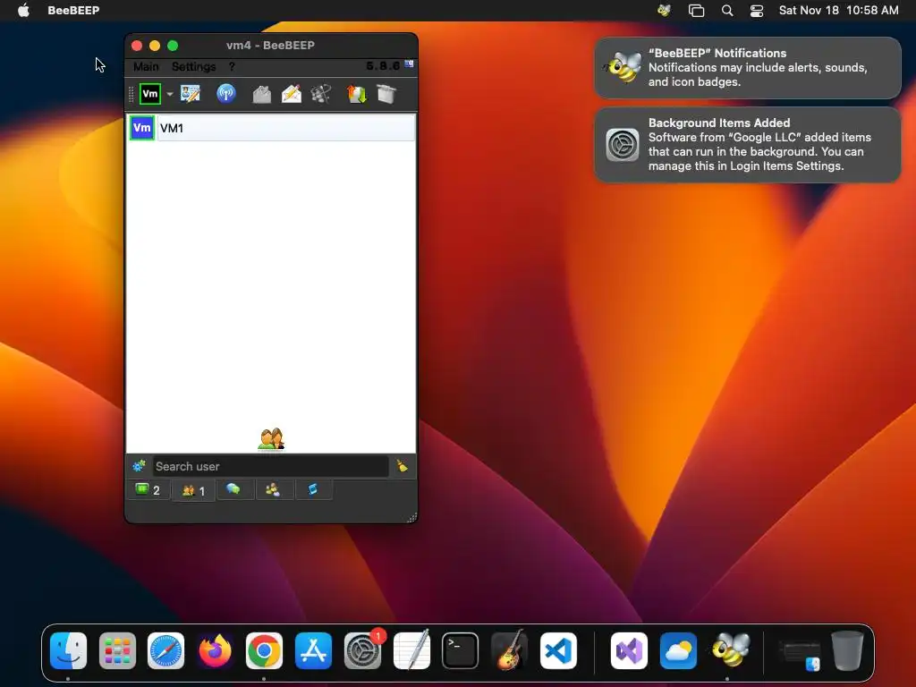
Task: Switch to the blue document tab
Action: [x=313, y=489]
